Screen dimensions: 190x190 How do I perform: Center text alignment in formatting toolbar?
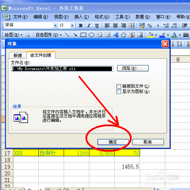point(115,26)
